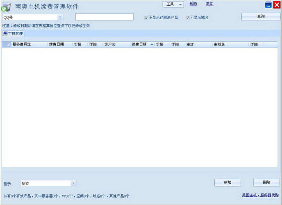
Task: Close the window with the red X
Action: pos(277,5)
